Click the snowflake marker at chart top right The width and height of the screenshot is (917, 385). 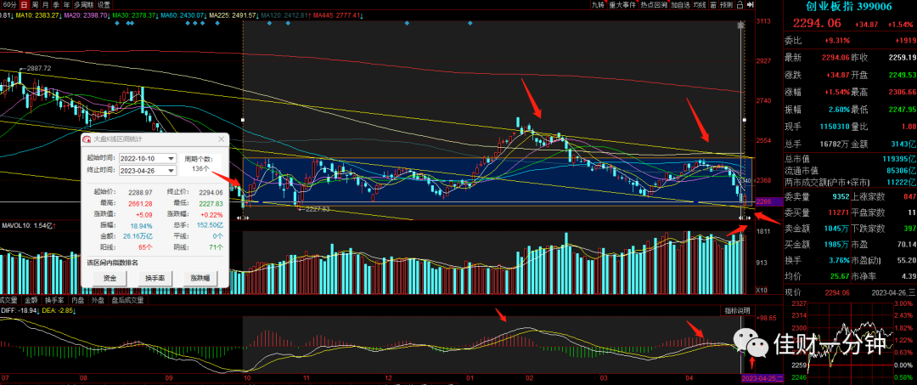pyautogui.click(x=741, y=25)
